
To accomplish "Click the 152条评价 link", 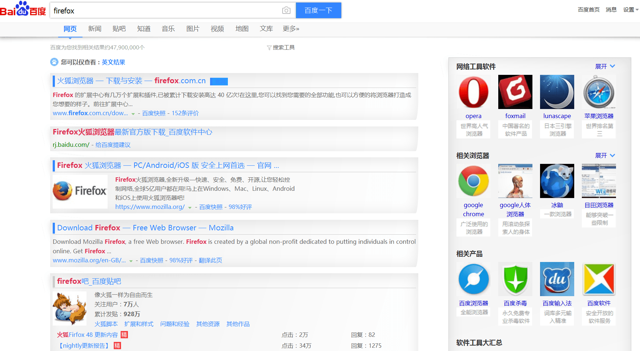I will point(185,113).
